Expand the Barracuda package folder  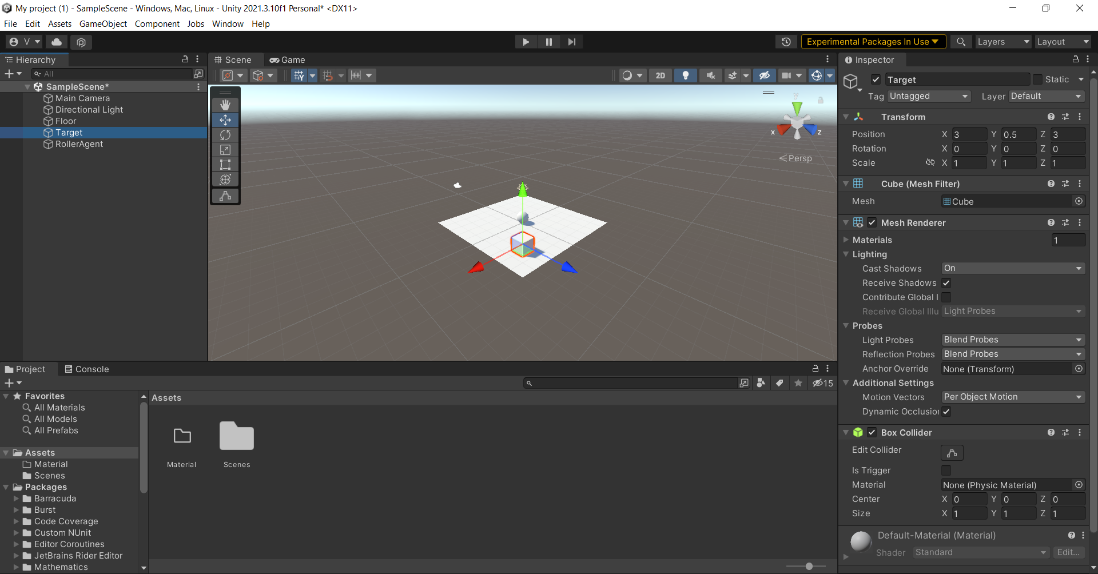pos(15,499)
